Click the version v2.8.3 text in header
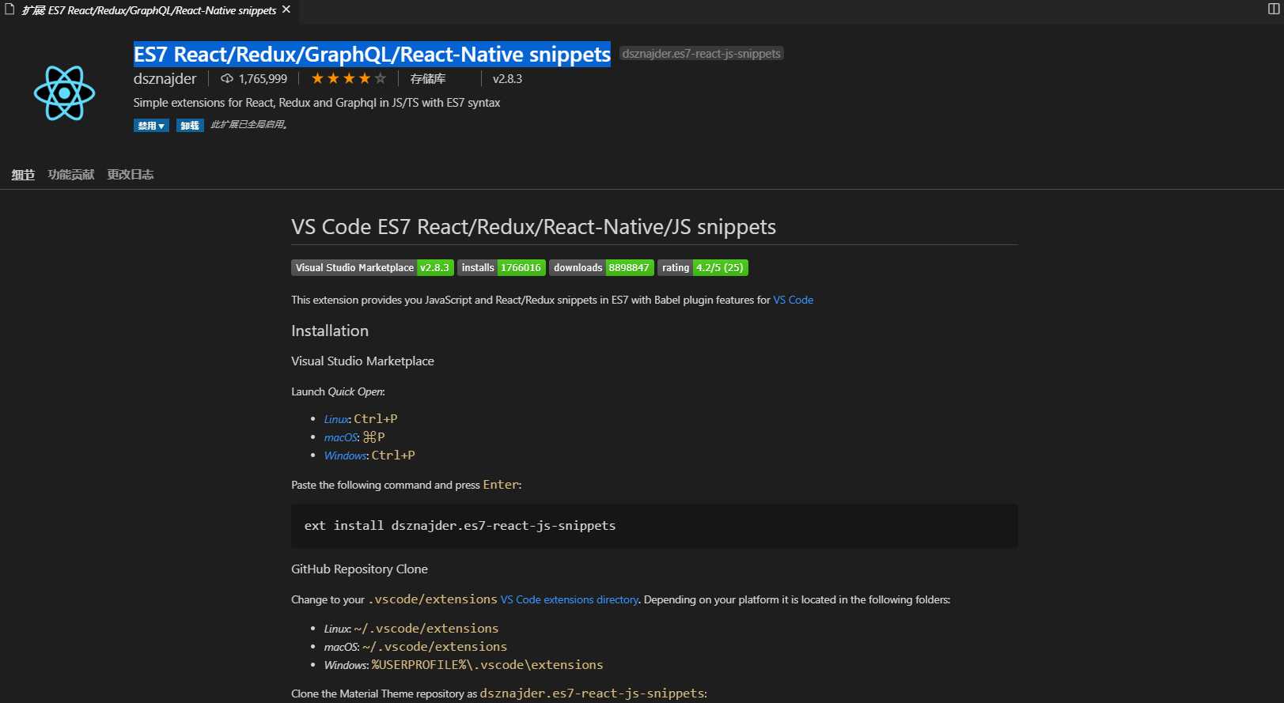1284x703 pixels. coord(507,78)
